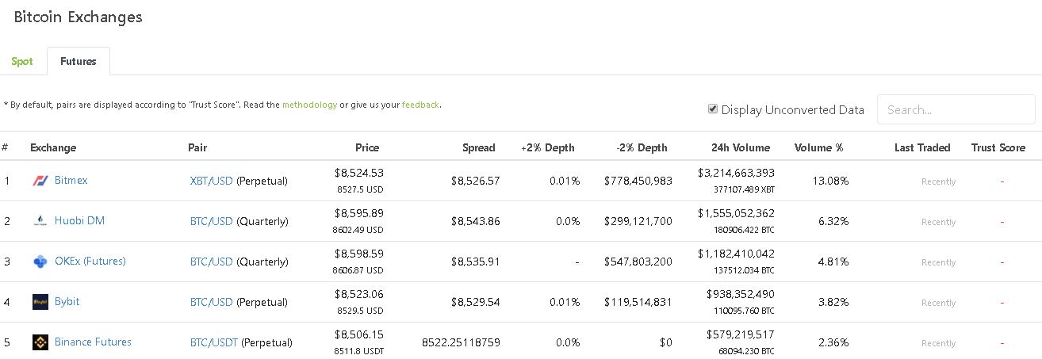Sort by the Volume % column header
1042x359 pixels.
[x=819, y=147]
